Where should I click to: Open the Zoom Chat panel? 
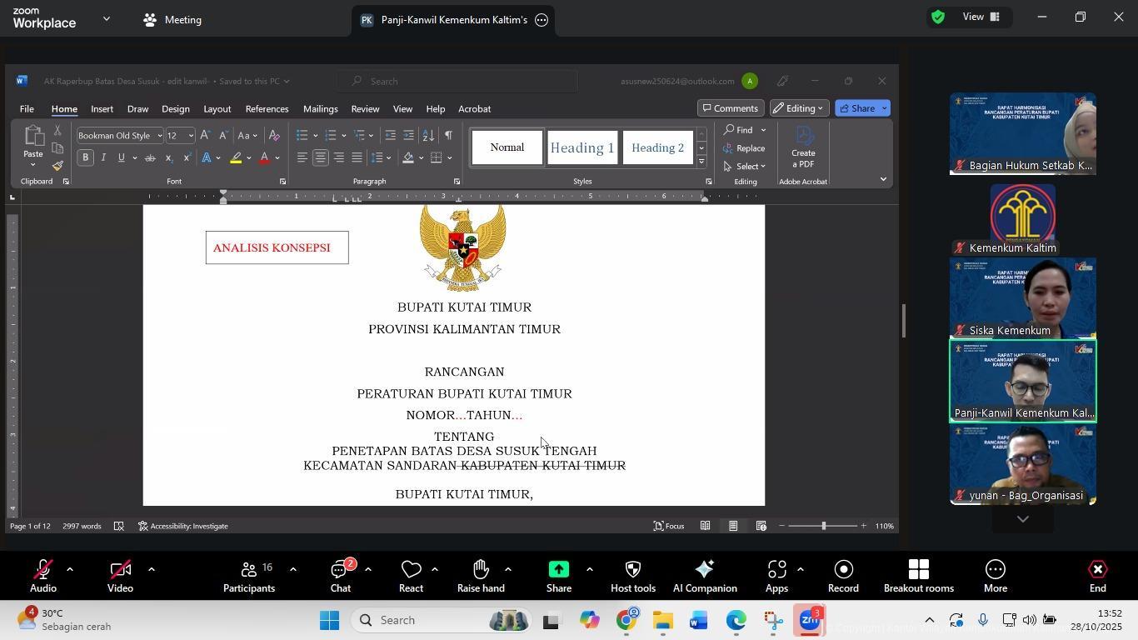pyautogui.click(x=340, y=574)
